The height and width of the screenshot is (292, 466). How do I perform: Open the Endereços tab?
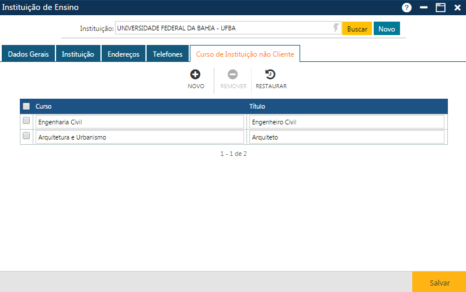[123, 54]
